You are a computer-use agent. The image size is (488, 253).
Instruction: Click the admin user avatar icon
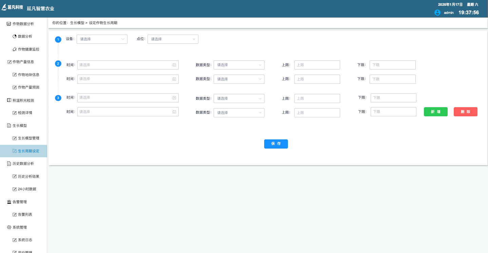(x=437, y=13)
